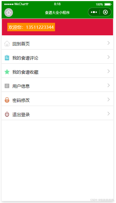The height and width of the screenshot is (203, 116).
Task: Click the orange welcome banner 13511223344
Action: click(x=31, y=27)
